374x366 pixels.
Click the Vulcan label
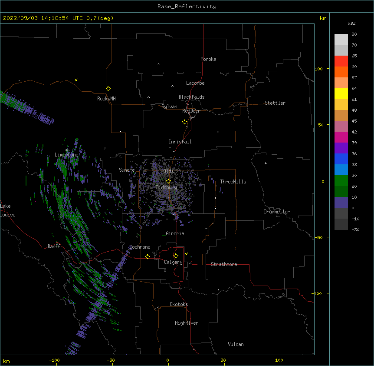pos(236,344)
